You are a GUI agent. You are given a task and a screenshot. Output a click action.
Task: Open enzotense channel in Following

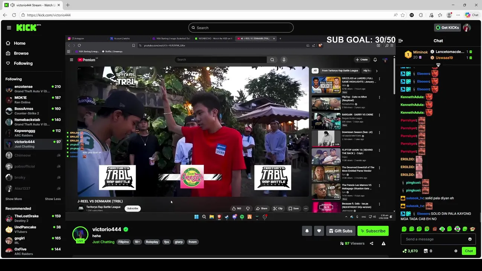[33, 89]
